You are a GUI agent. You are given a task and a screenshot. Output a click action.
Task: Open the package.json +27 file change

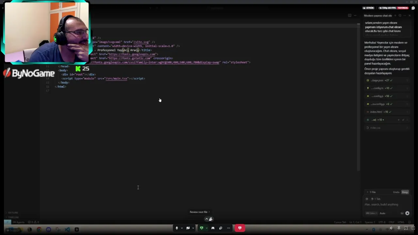(x=387, y=80)
